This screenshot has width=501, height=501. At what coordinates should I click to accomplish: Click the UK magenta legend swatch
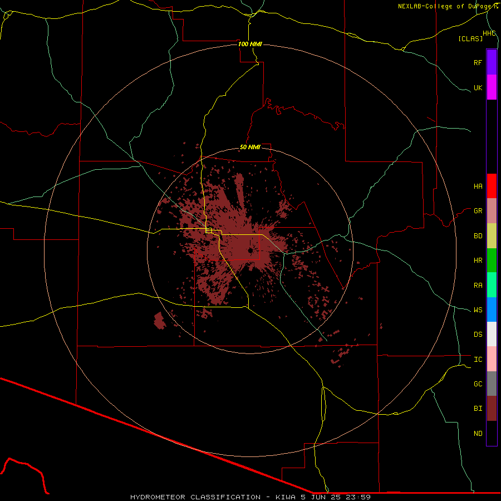pyautogui.click(x=492, y=87)
